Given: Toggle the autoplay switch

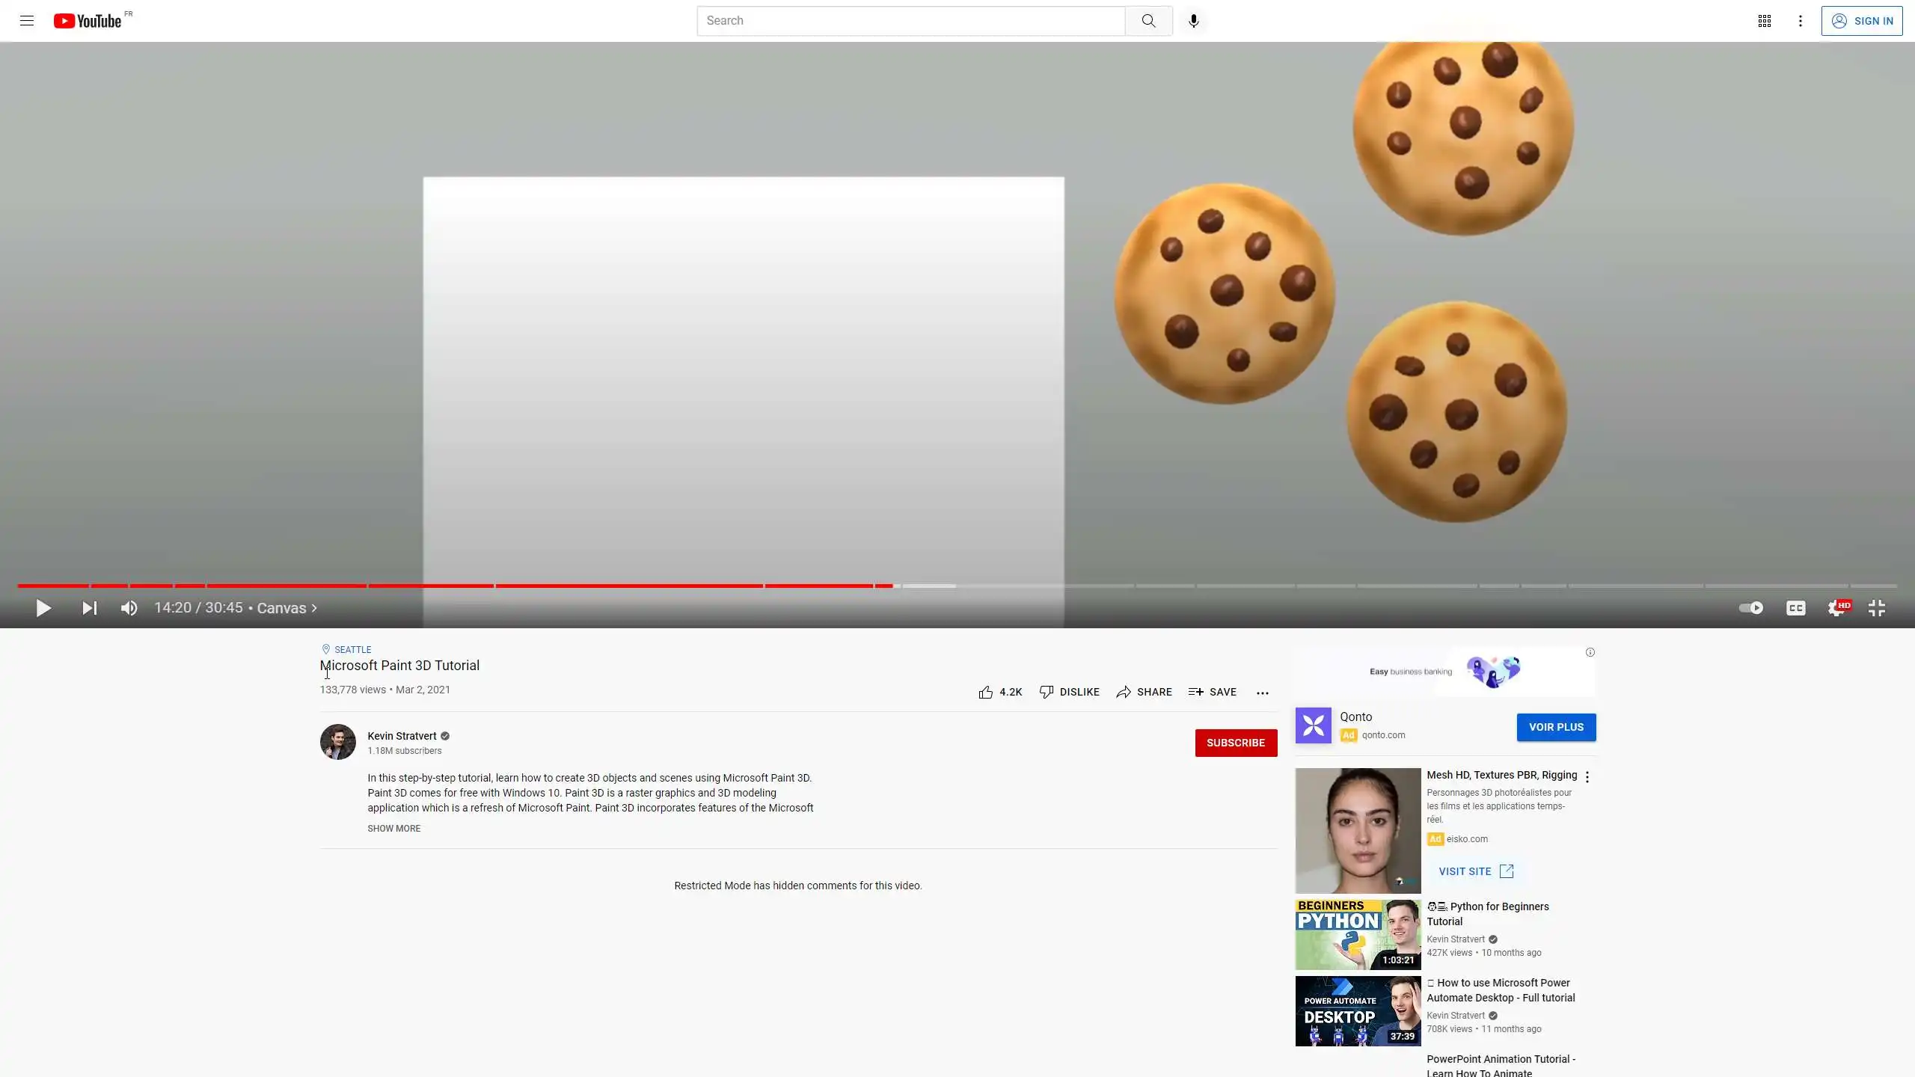Looking at the screenshot, I should pos(1750,608).
